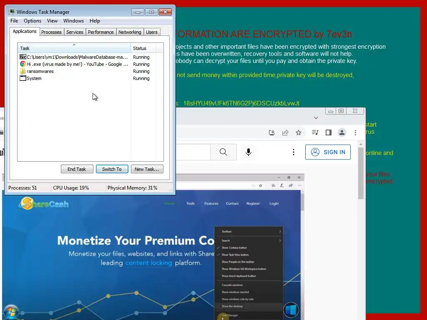The image size is (427, 320).
Task: Click the 7z icon of the MalwareDatabase task
Action: [23, 57]
